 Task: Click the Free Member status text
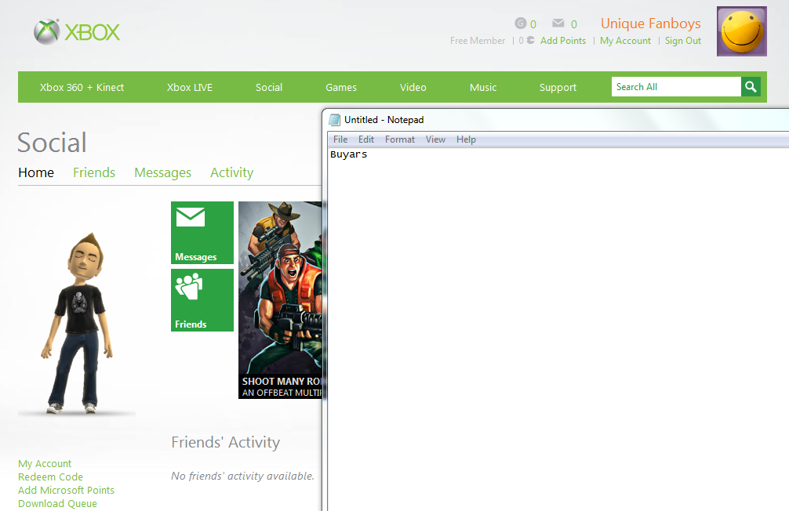[x=478, y=41]
